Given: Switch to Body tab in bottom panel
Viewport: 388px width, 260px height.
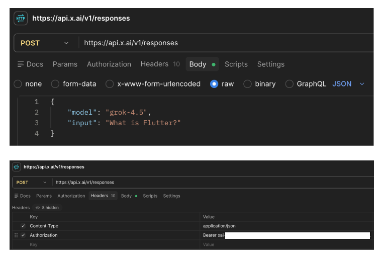Looking at the screenshot, I should click(x=129, y=196).
